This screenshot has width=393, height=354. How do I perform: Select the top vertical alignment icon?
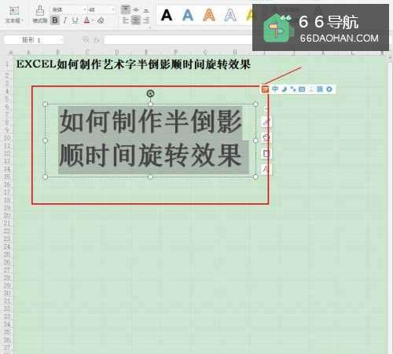pos(126,9)
